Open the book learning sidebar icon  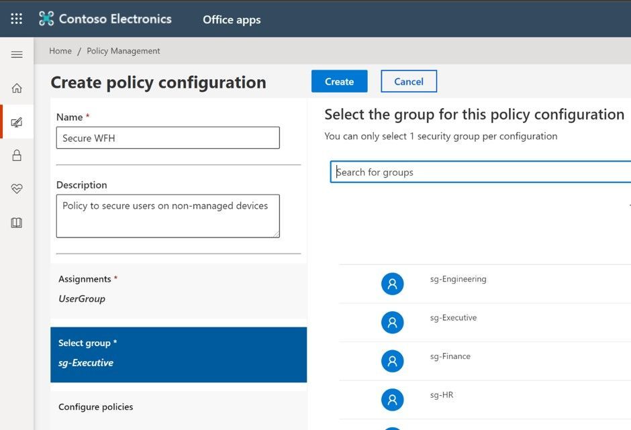17,223
